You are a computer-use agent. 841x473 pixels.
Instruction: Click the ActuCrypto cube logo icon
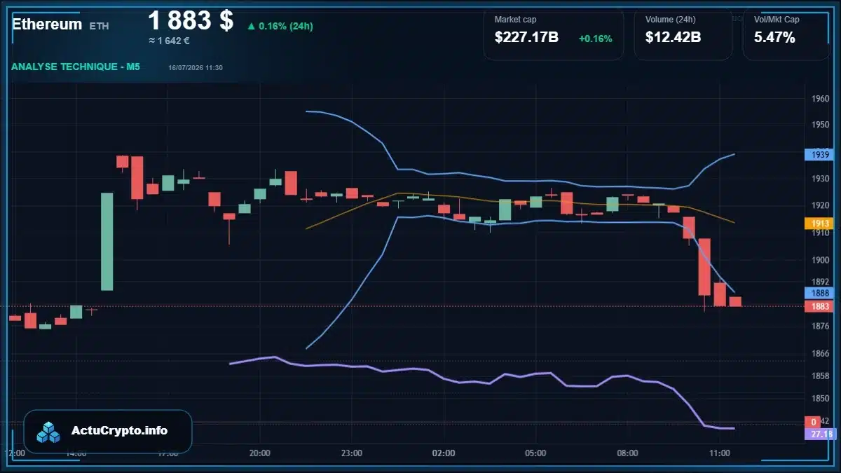point(49,432)
